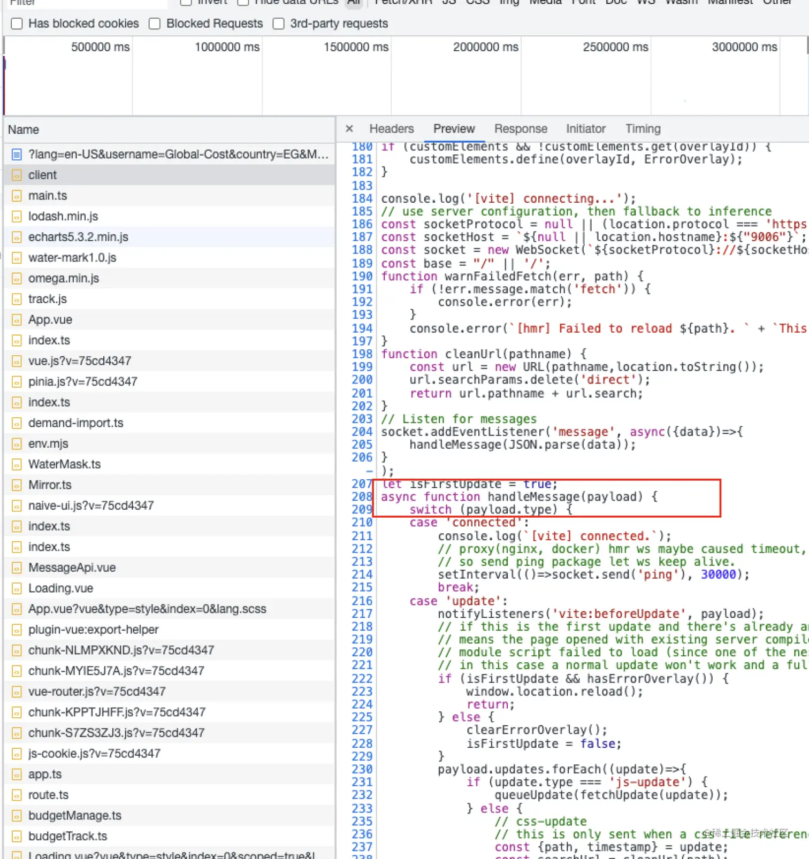Click the file icon beside chunk-NLMPXKND.js?v=75cd4347
809x859 pixels.
coord(17,651)
